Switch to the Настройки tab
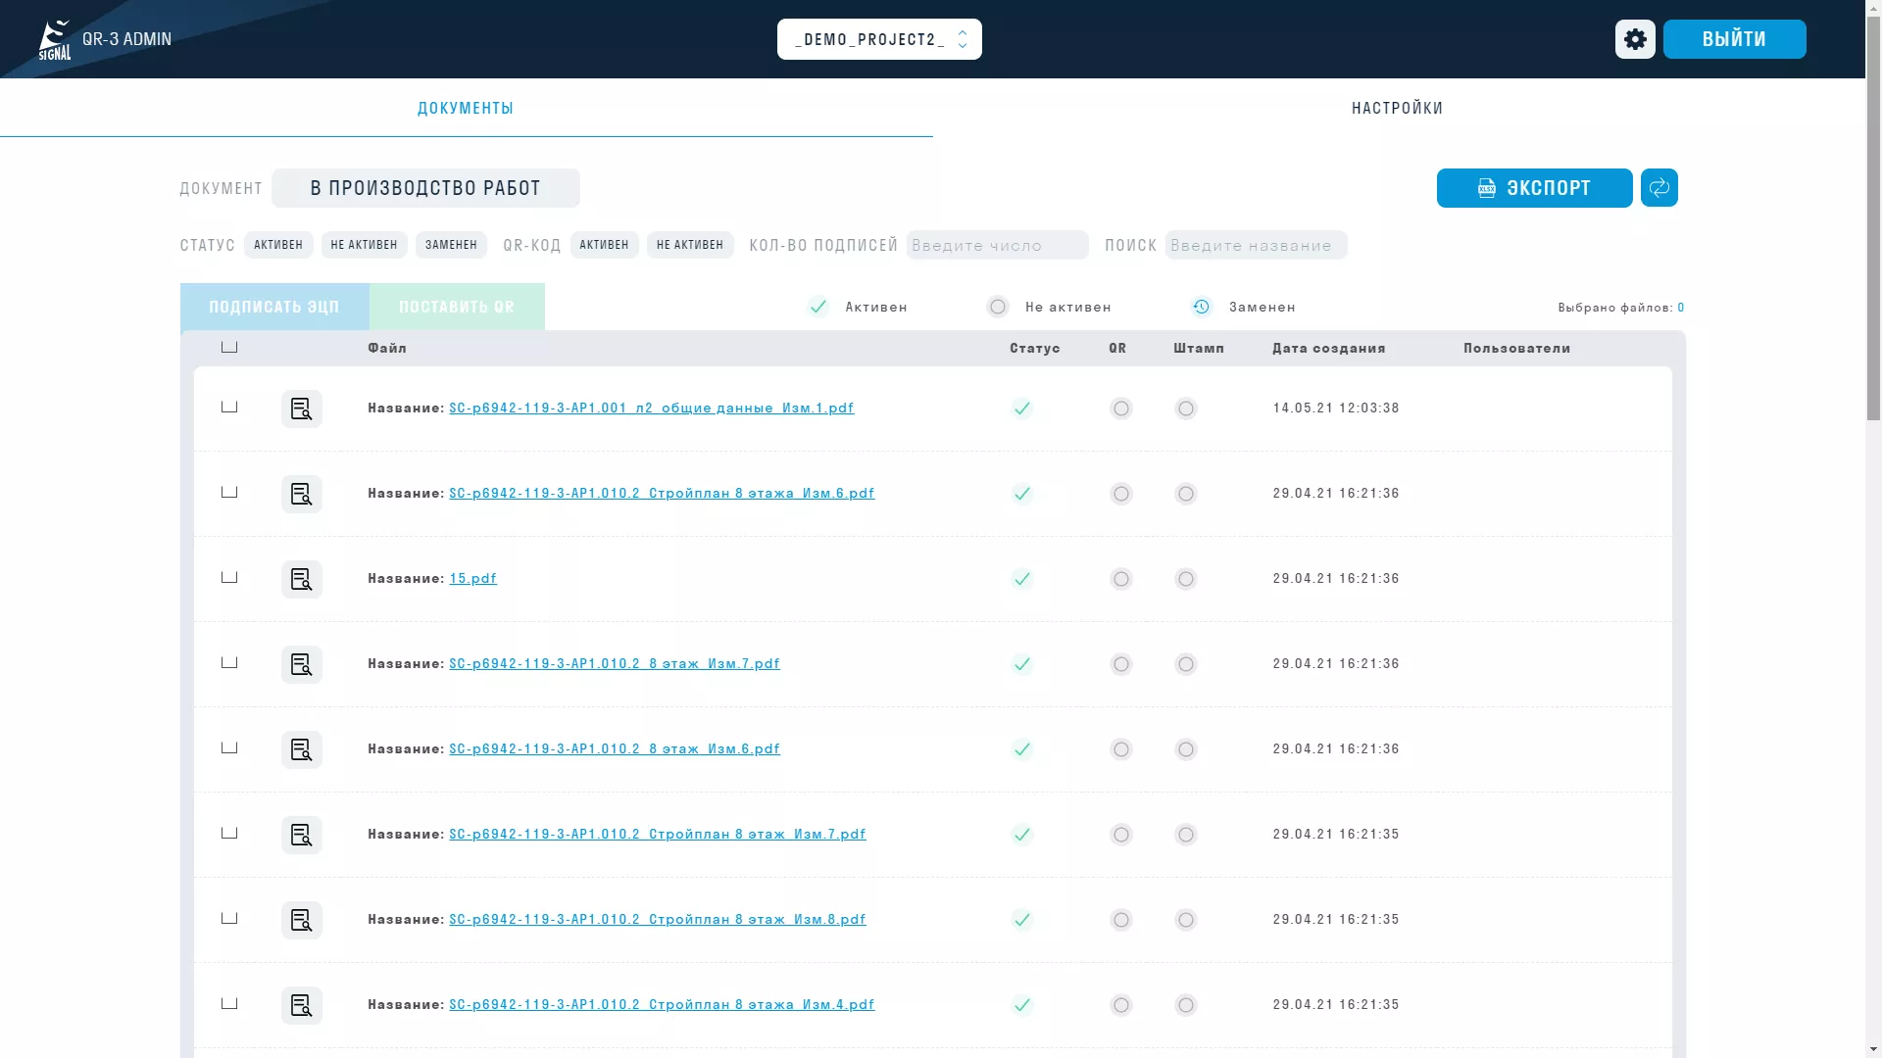Viewport: 1882px width, 1058px height. coord(1398,108)
